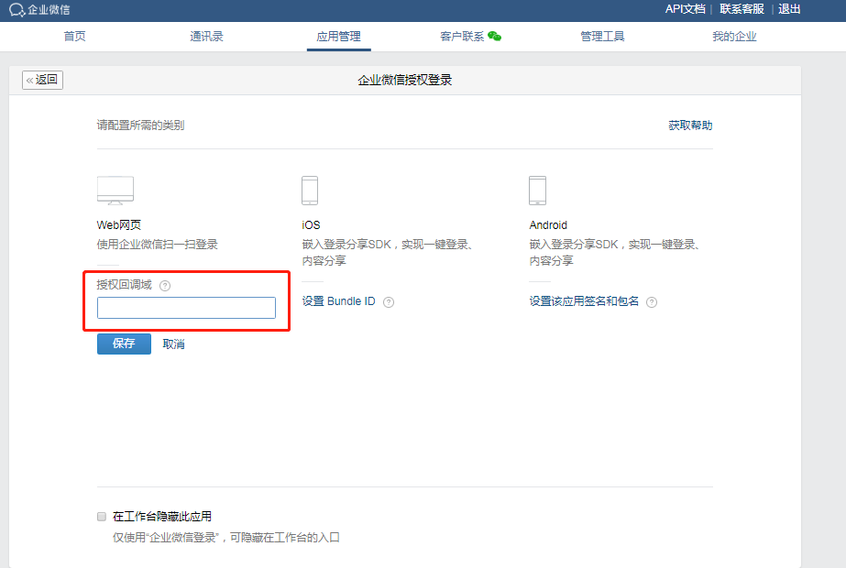Viewport: 846px width, 568px height.
Task: Open the 首页 tab
Action: [74, 36]
